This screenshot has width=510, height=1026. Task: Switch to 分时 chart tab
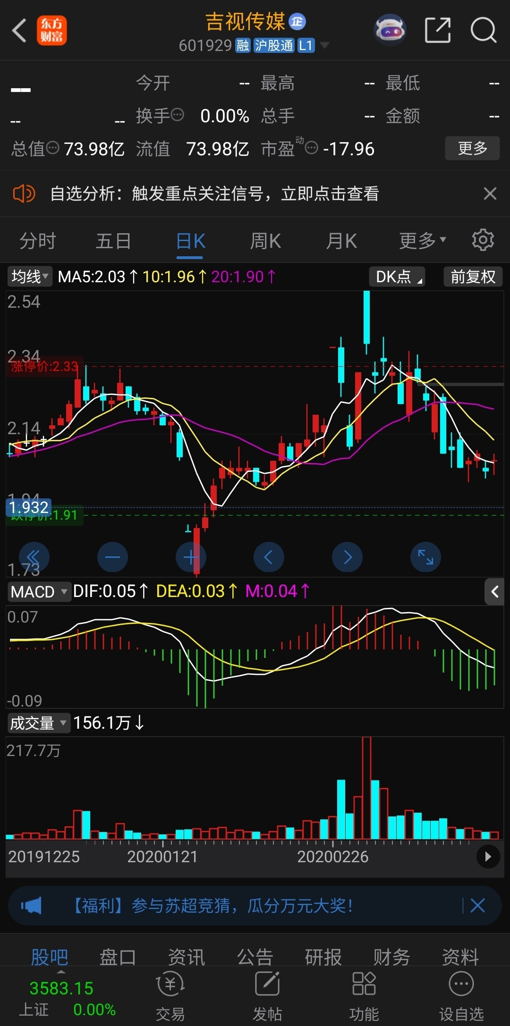(38, 241)
